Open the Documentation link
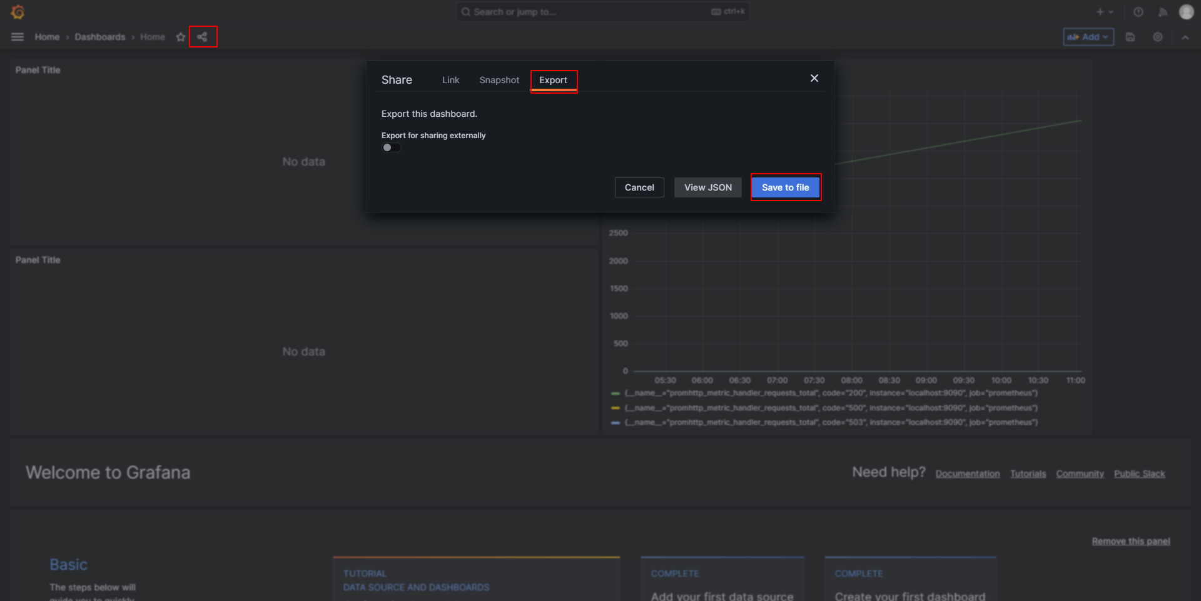Image resolution: width=1201 pixels, height=601 pixels. [968, 474]
